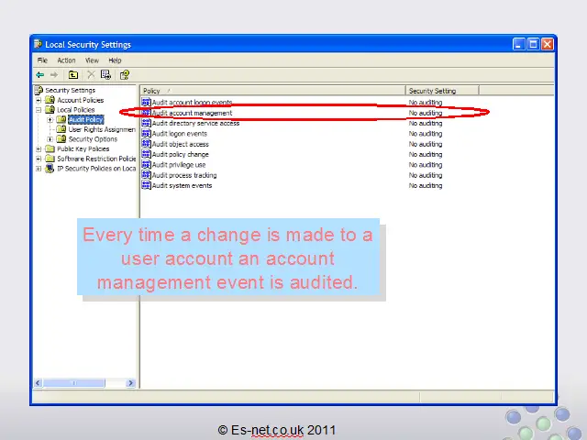Image resolution: width=587 pixels, height=440 pixels.
Task: Click the tree pane horizontal scrollbar right arrow
Action: [x=131, y=383]
